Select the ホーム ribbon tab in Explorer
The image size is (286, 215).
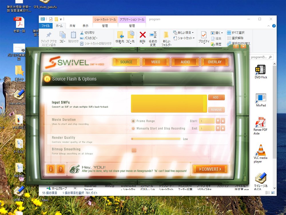(x=59, y=26)
